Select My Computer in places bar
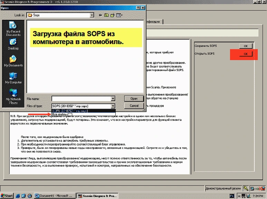Image resolution: width=267 pixels, height=199 pixels. [13, 78]
